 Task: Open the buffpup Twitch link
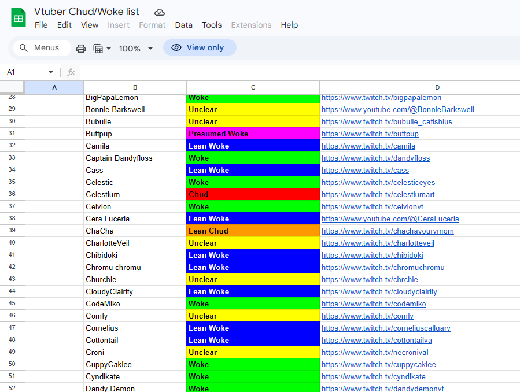pos(370,134)
